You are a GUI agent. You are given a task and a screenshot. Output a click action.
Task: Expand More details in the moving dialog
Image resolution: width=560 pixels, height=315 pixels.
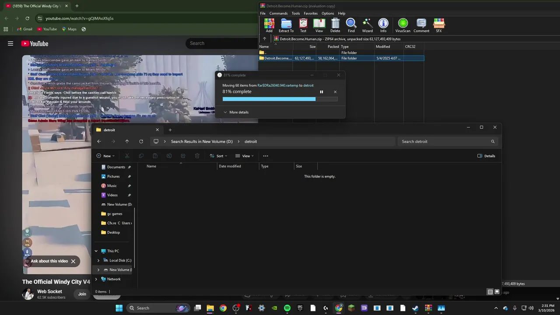click(236, 112)
